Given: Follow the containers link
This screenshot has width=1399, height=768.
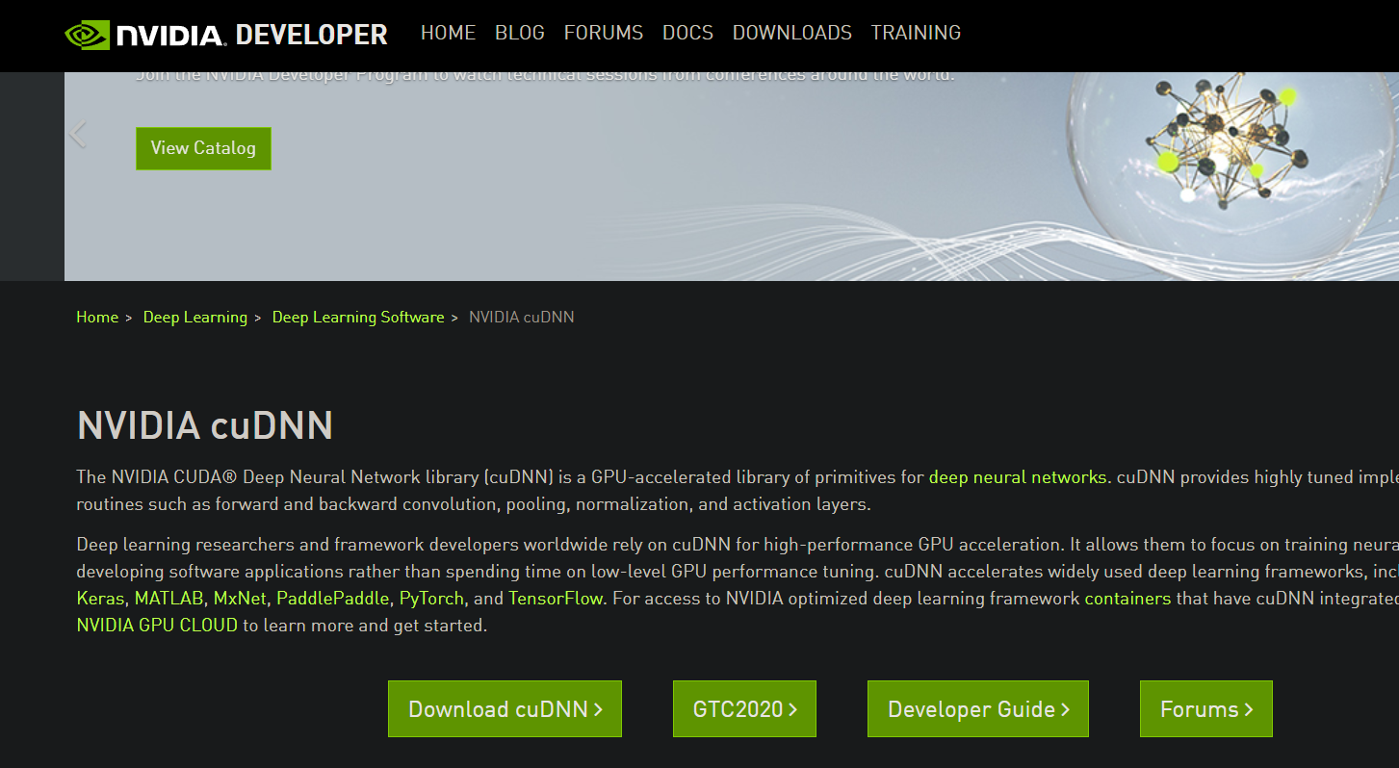Looking at the screenshot, I should coord(1127,599).
